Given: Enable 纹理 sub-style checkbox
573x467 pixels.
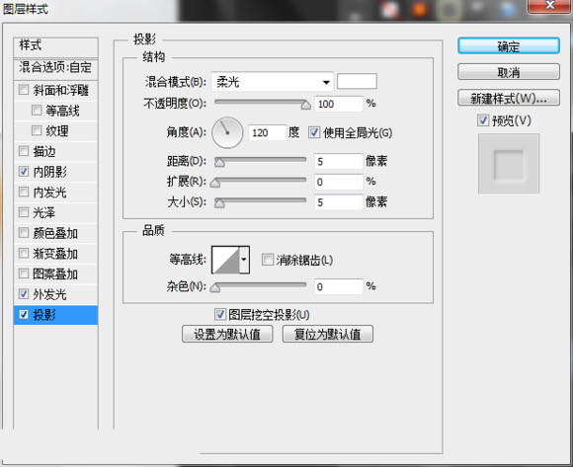Looking at the screenshot, I should [37, 130].
